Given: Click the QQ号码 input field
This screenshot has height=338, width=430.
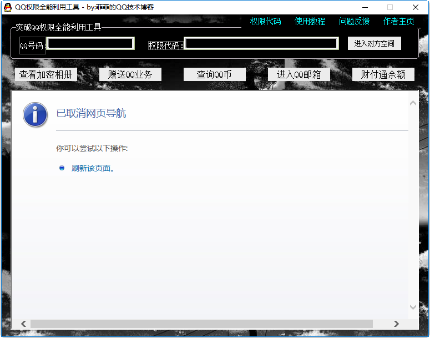Looking at the screenshot, I should pos(90,43).
